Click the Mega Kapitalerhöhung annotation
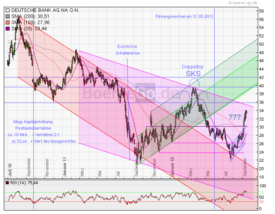Viewport: 275px width, 214px height. coord(33,122)
